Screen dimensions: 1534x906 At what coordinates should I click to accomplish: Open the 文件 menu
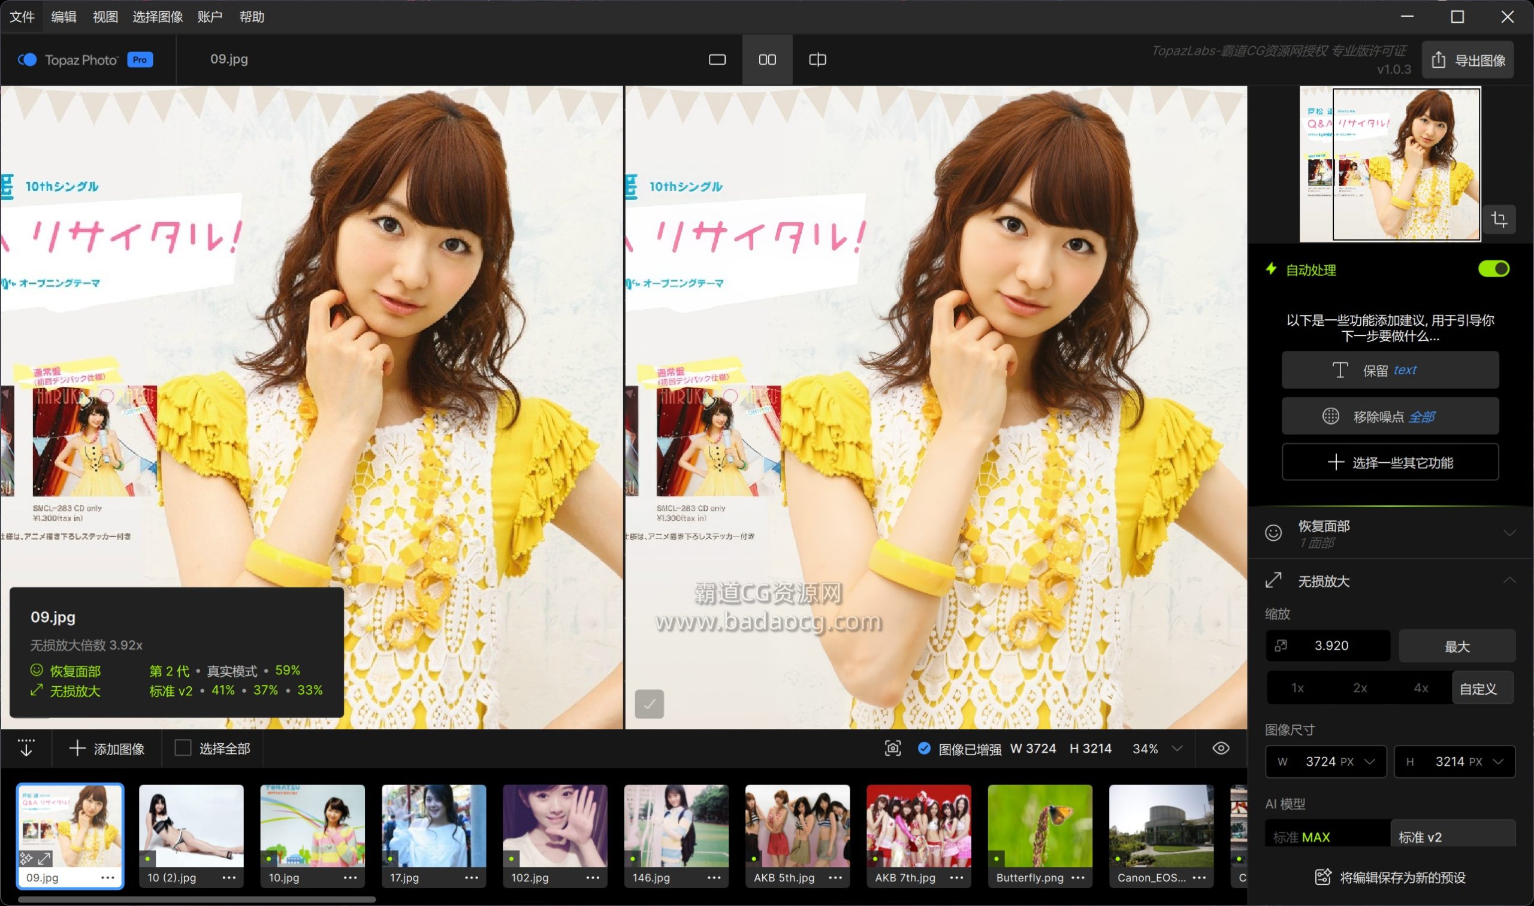[22, 17]
